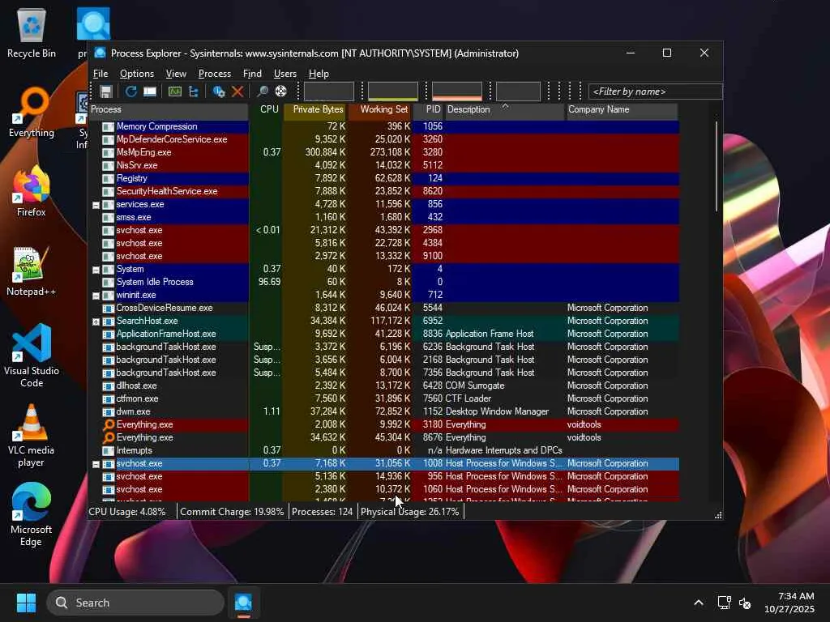830x622 pixels.
Task: Click the red Kill Process icon
Action: (237, 92)
